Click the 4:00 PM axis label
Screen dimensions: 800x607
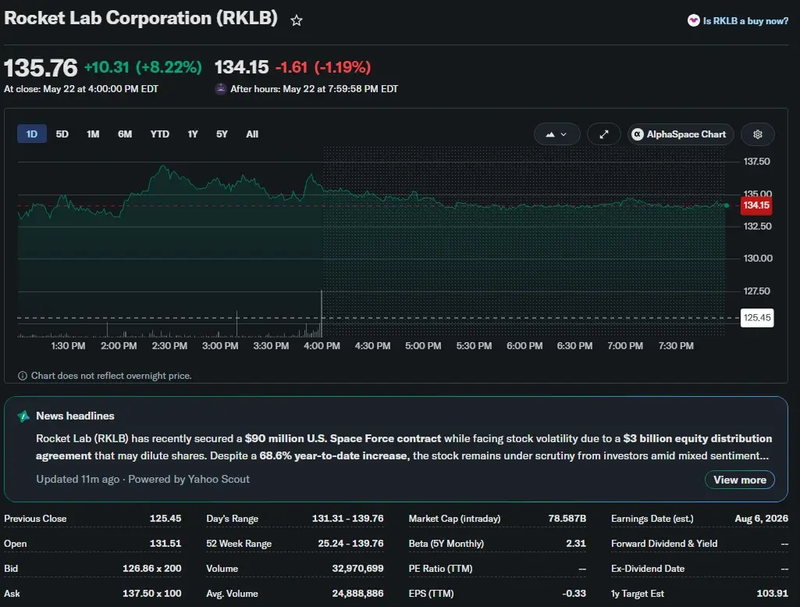point(322,345)
